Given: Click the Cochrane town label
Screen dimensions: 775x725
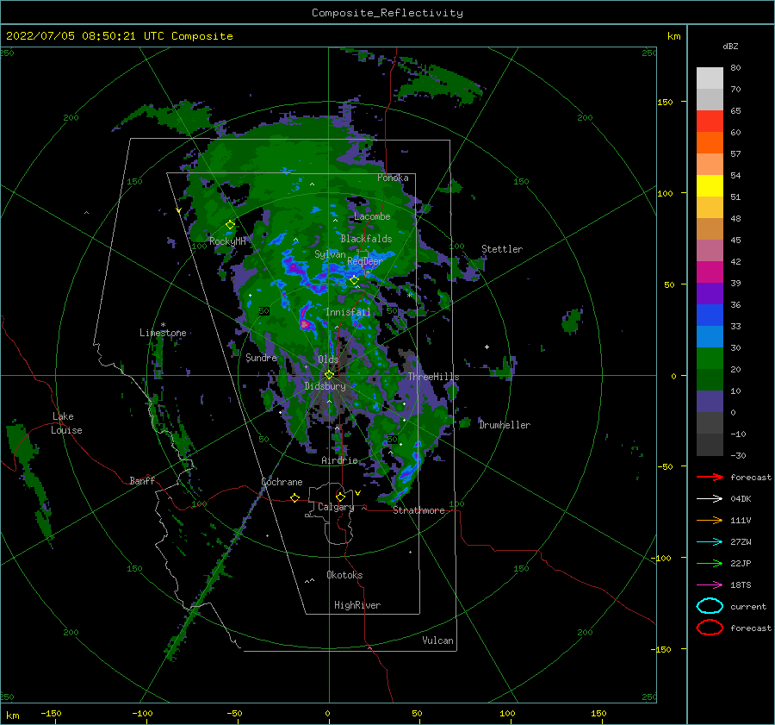Looking at the screenshot, I should pos(282,482).
